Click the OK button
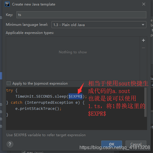This screenshot has height=153, width=153. pos(112,144)
